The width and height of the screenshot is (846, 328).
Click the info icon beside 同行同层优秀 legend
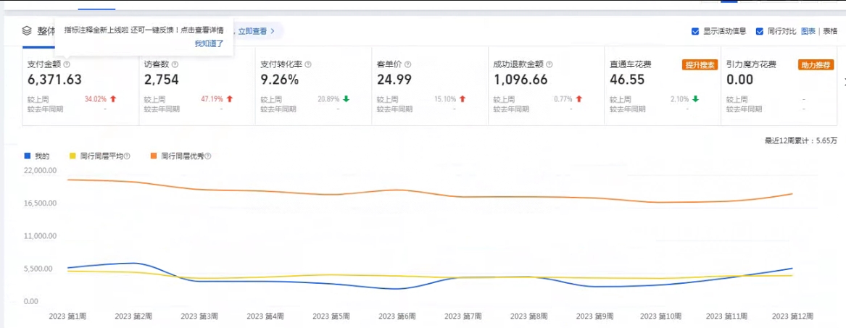[x=209, y=156]
